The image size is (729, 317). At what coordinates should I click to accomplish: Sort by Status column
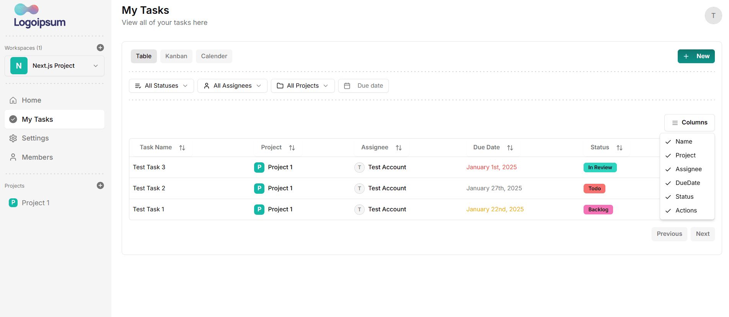click(620, 148)
